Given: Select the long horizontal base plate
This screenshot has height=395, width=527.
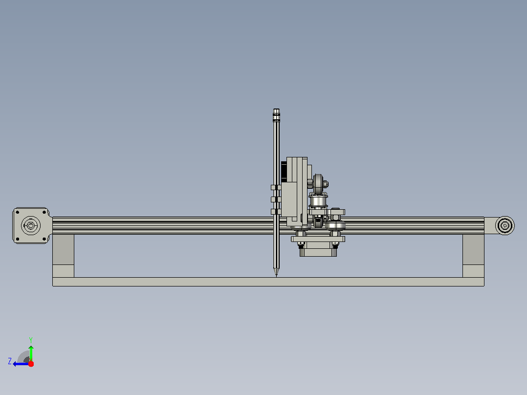Looking at the screenshot, I should pyautogui.click(x=268, y=282).
